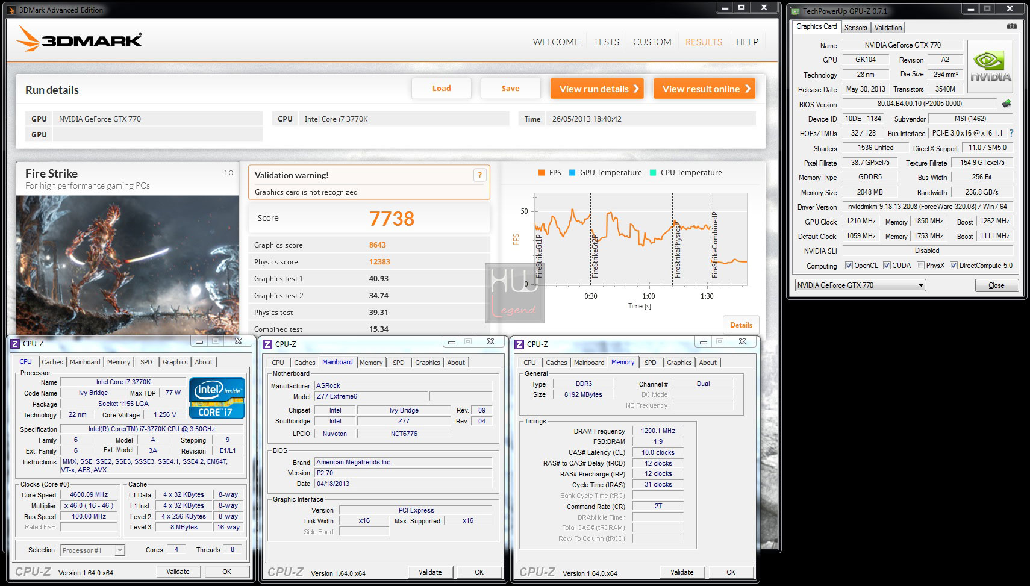Click the Save button
Screen dimensions: 1030x586
[510, 89]
